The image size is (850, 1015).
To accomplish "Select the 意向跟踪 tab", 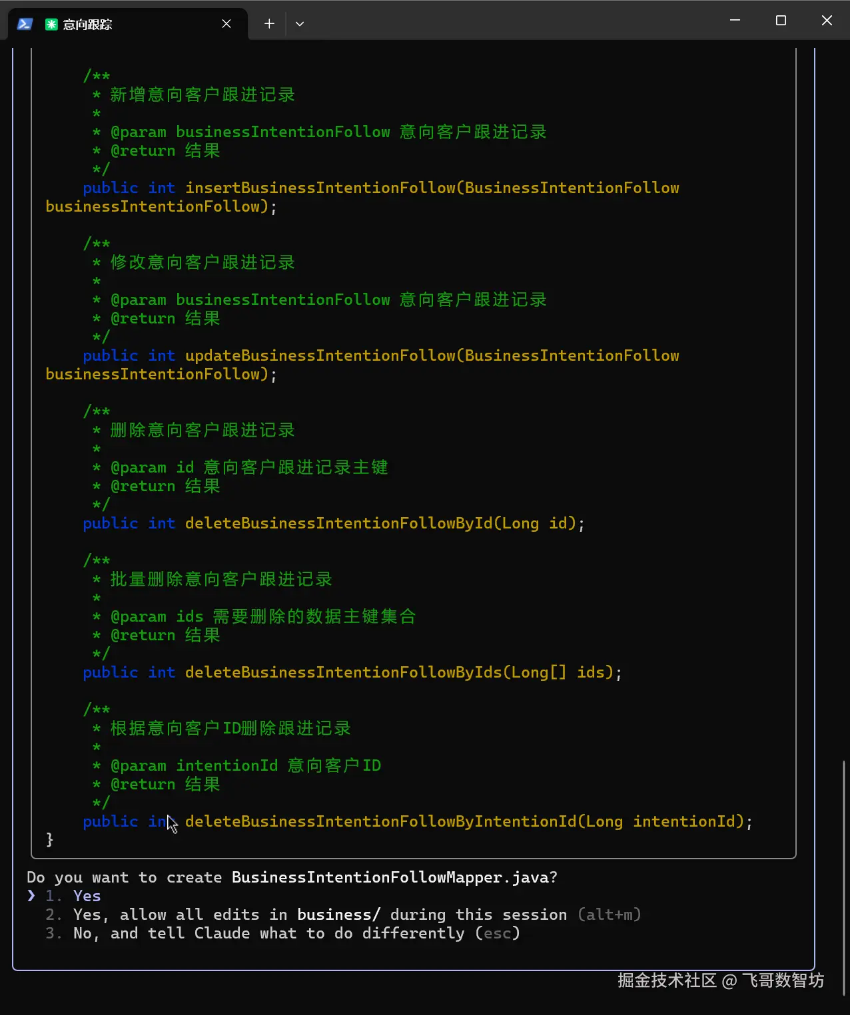I will 128,24.
